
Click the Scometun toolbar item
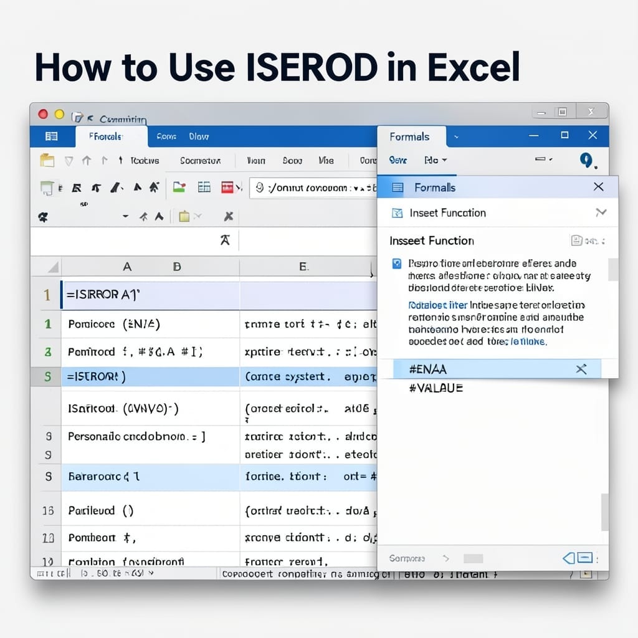click(200, 161)
